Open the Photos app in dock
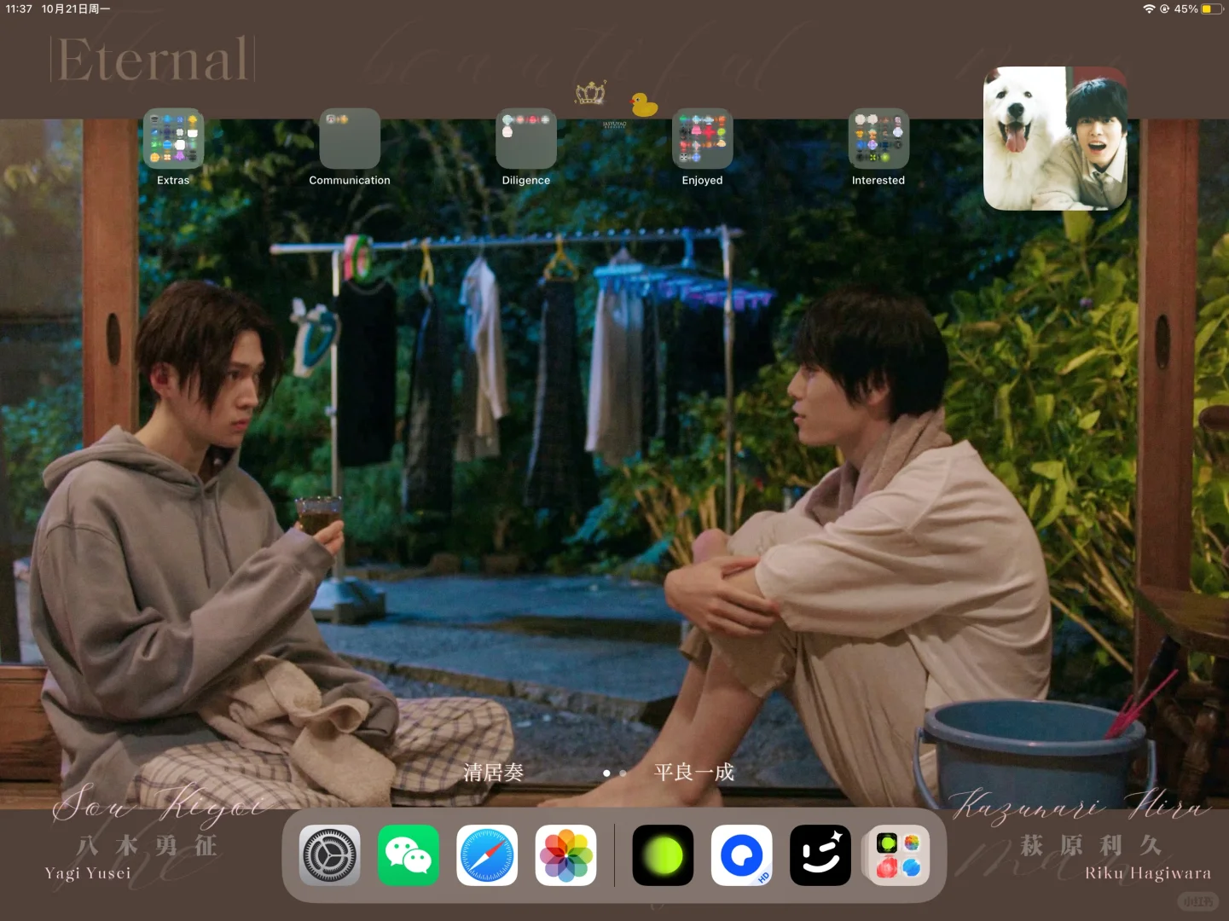The width and height of the screenshot is (1229, 921). (x=566, y=854)
